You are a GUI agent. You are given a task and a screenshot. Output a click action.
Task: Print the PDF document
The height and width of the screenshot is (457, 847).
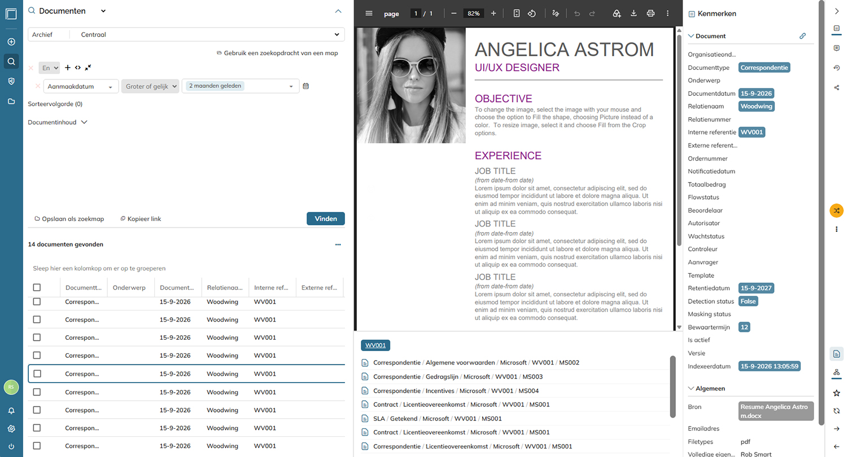click(650, 13)
